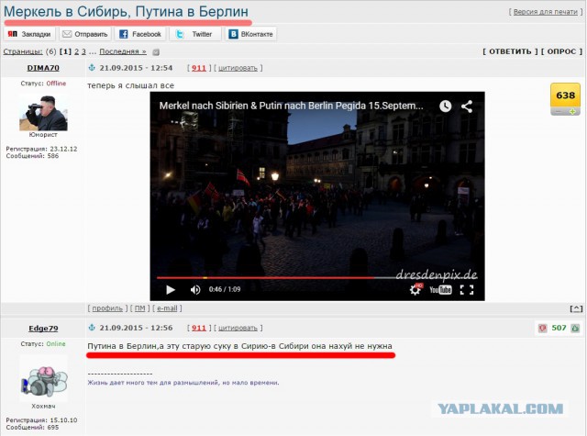This screenshot has width=587, height=436.
Task: Click thread title Меркель в Сибирь
Action: [126, 12]
